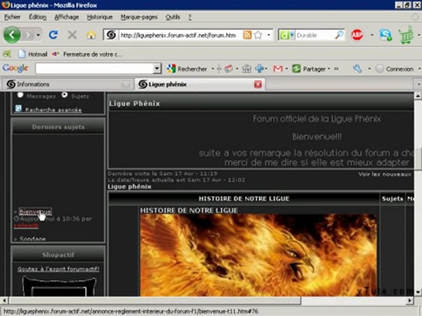The height and width of the screenshot is (316, 422).
Task: Click the vertical scrollbar up arrow
Action: click(418, 96)
